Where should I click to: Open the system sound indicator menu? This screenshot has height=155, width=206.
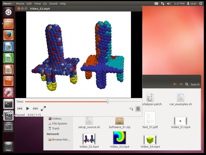(169, 4)
